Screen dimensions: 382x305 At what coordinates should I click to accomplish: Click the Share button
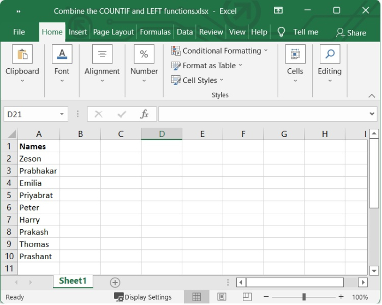click(351, 33)
